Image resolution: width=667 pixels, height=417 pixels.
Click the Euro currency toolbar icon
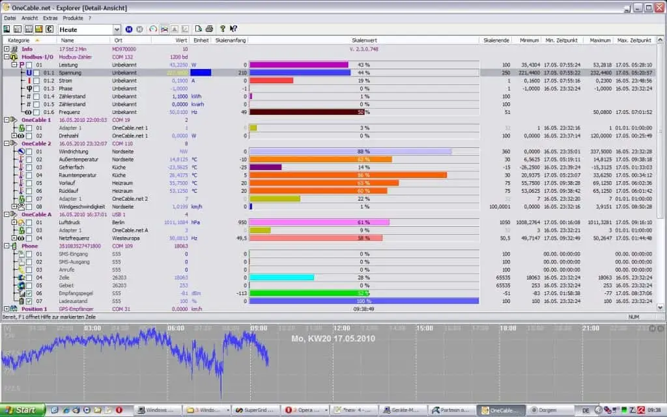[x=49, y=29]
